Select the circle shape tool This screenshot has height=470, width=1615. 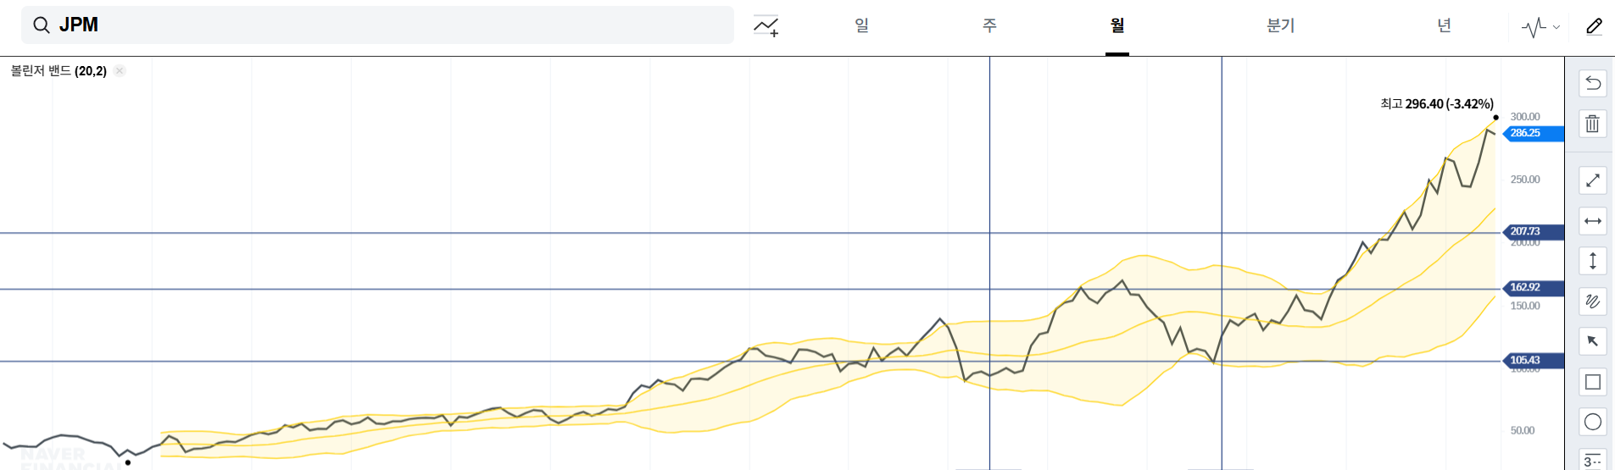click(1593, 422)
